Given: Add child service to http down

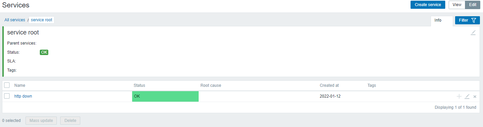Looking at the screenshot, I should [x=459, y=97].
